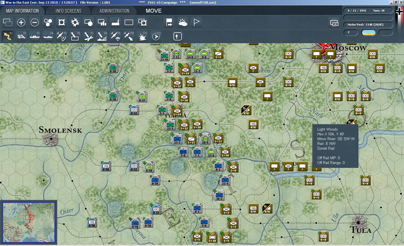404x246 pixels.
Task: Toggle the gear-shaped toolbar icon
Action: [x=75, y=22]
